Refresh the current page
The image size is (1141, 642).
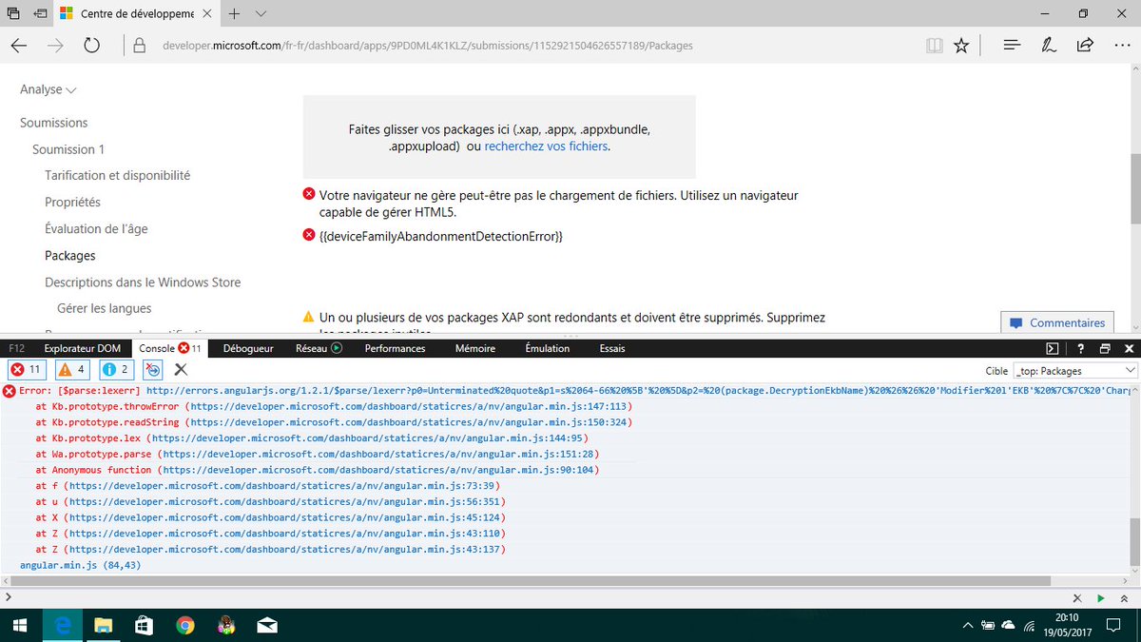click(x=92, y=46)
